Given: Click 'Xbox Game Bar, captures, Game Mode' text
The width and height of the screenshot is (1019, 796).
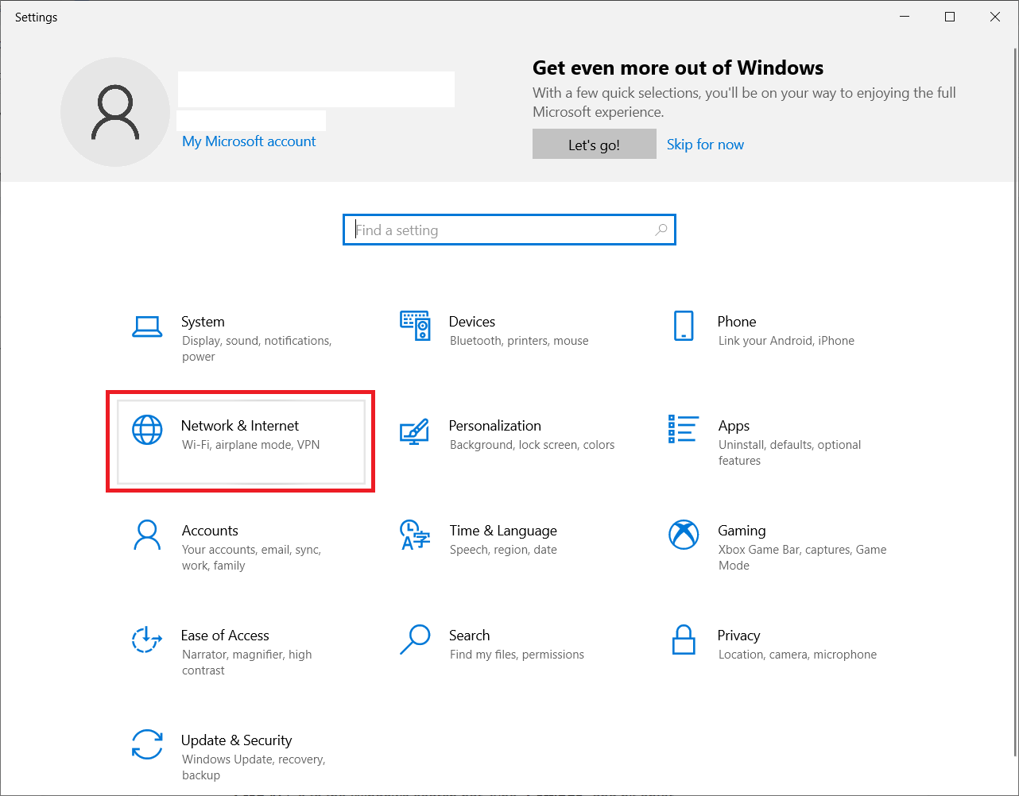Looking at the screenshot, I should (x=803, y=558).
